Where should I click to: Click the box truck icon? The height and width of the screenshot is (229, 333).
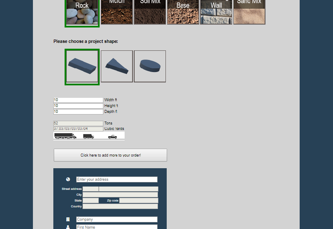[88, 136]
